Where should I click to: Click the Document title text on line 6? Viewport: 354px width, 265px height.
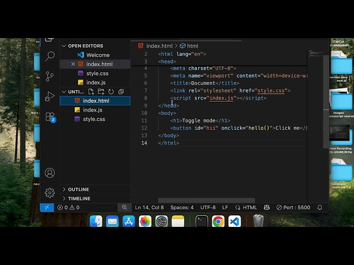point(203,83)
